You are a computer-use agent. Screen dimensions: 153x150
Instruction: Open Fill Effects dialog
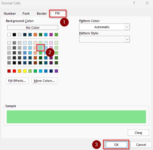(x=17, y=81)
